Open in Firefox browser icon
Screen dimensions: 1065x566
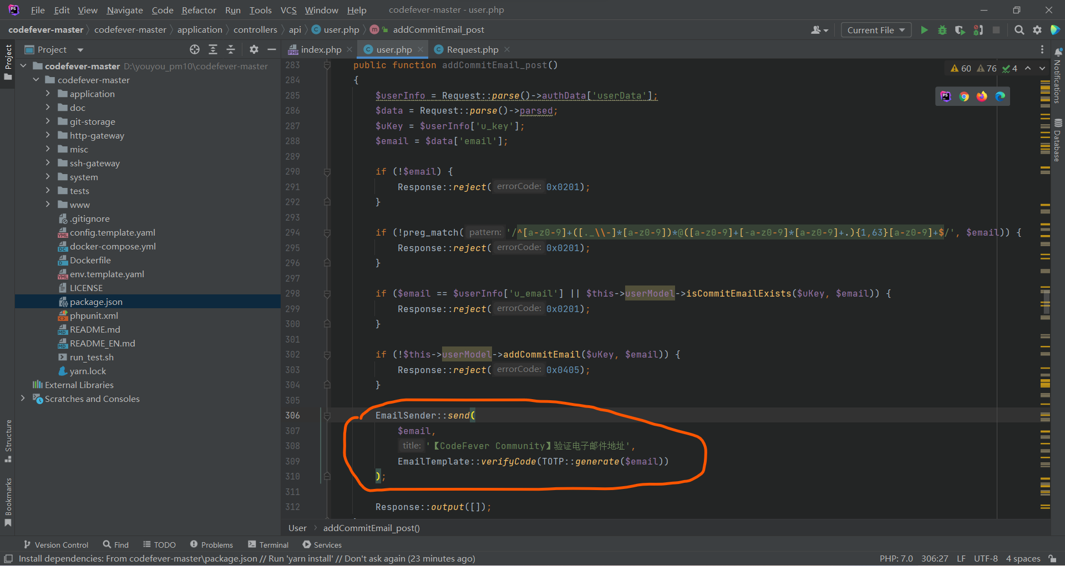(x=982, y=96)
